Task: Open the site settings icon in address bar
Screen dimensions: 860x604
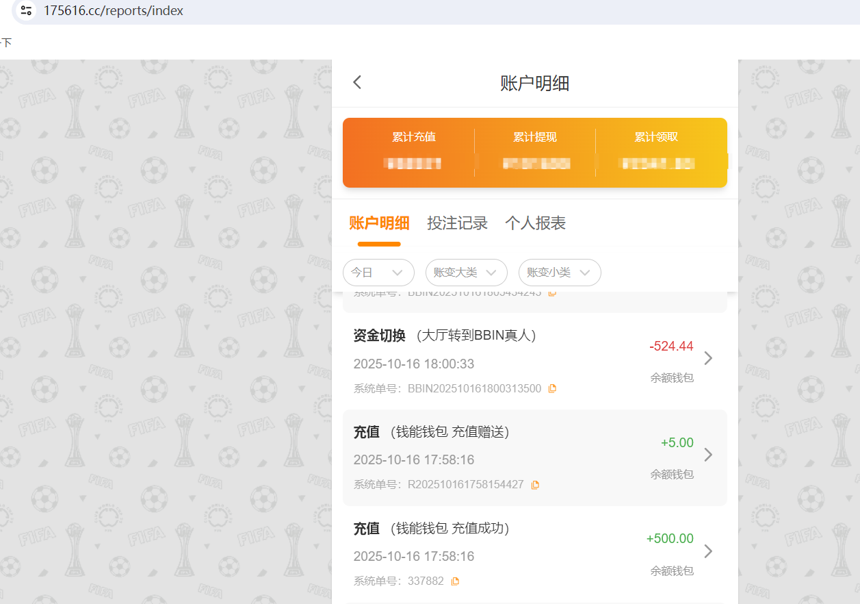Action: tap(25, 10)
